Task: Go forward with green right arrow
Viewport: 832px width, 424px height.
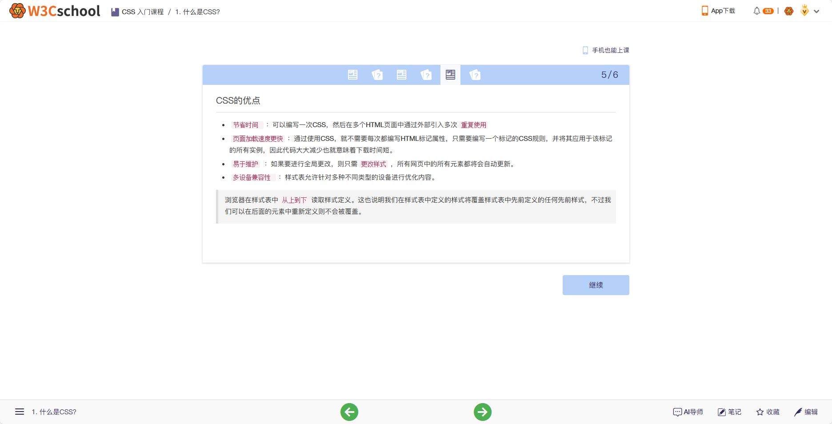Action: 483,412
